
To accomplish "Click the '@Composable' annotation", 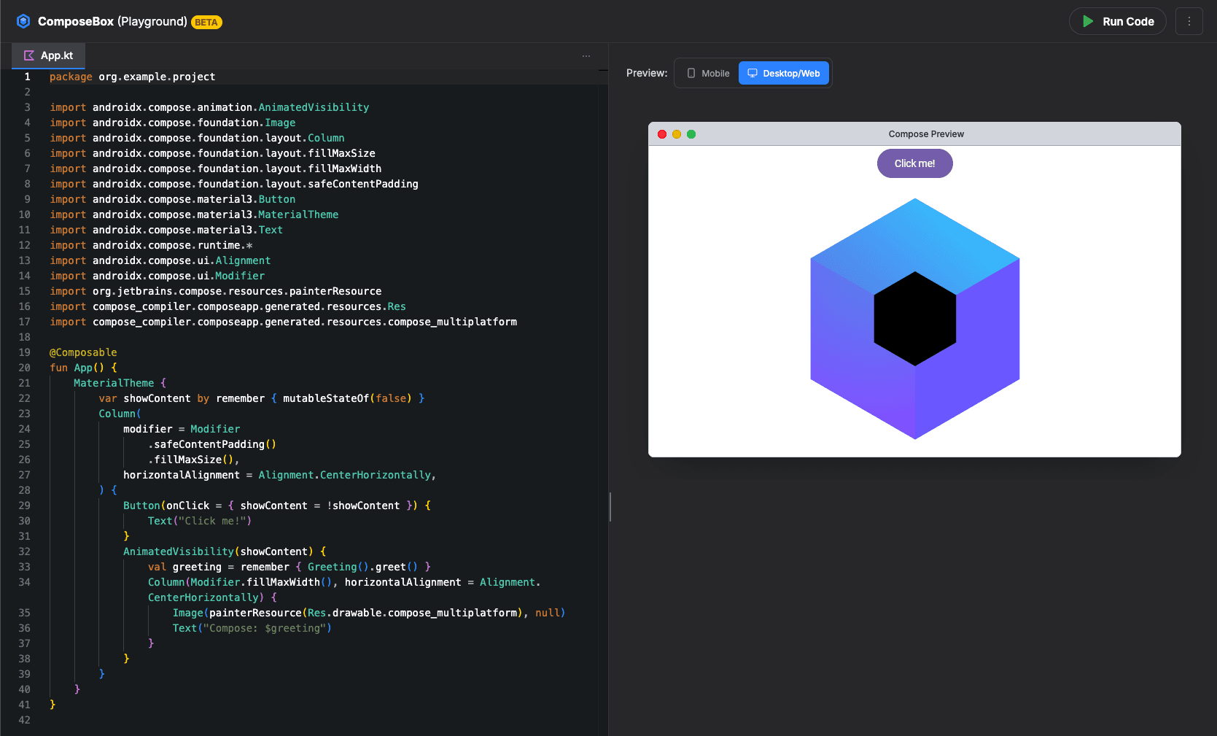I will 83,352.
